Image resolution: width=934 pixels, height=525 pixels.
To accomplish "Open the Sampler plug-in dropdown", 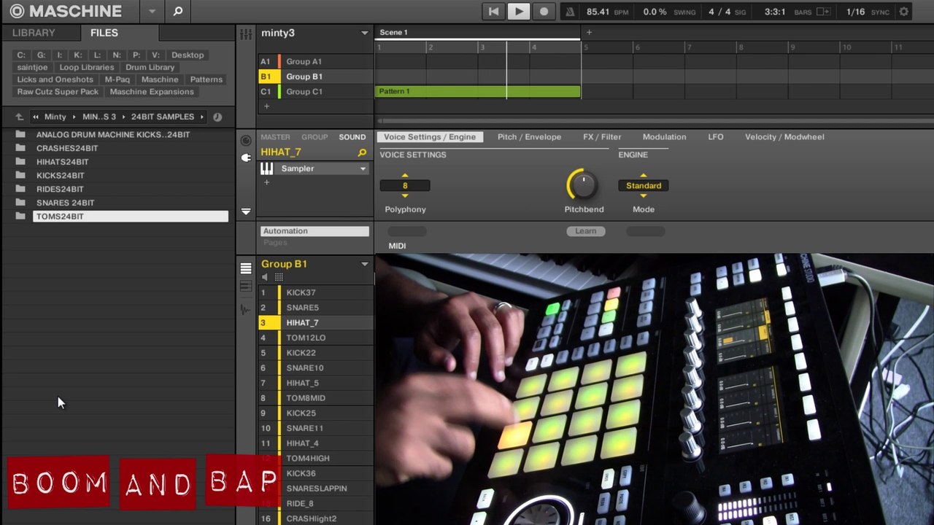I will point(363,168).
